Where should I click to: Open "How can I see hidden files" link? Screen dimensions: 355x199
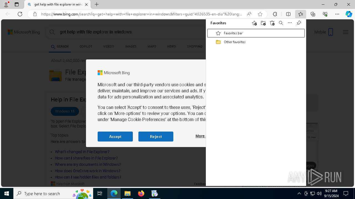(x=88, y=177)
